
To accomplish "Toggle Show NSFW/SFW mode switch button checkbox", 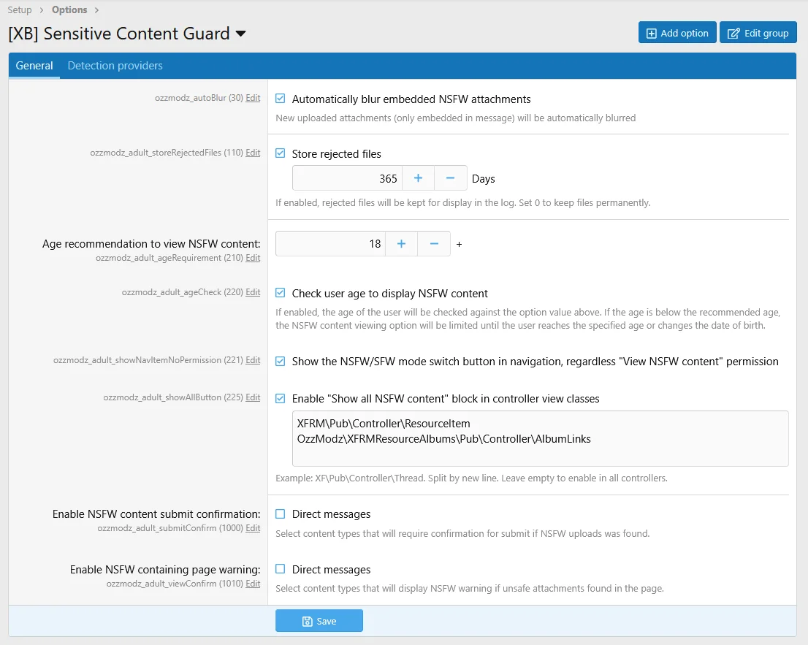I will coord(281,361).
